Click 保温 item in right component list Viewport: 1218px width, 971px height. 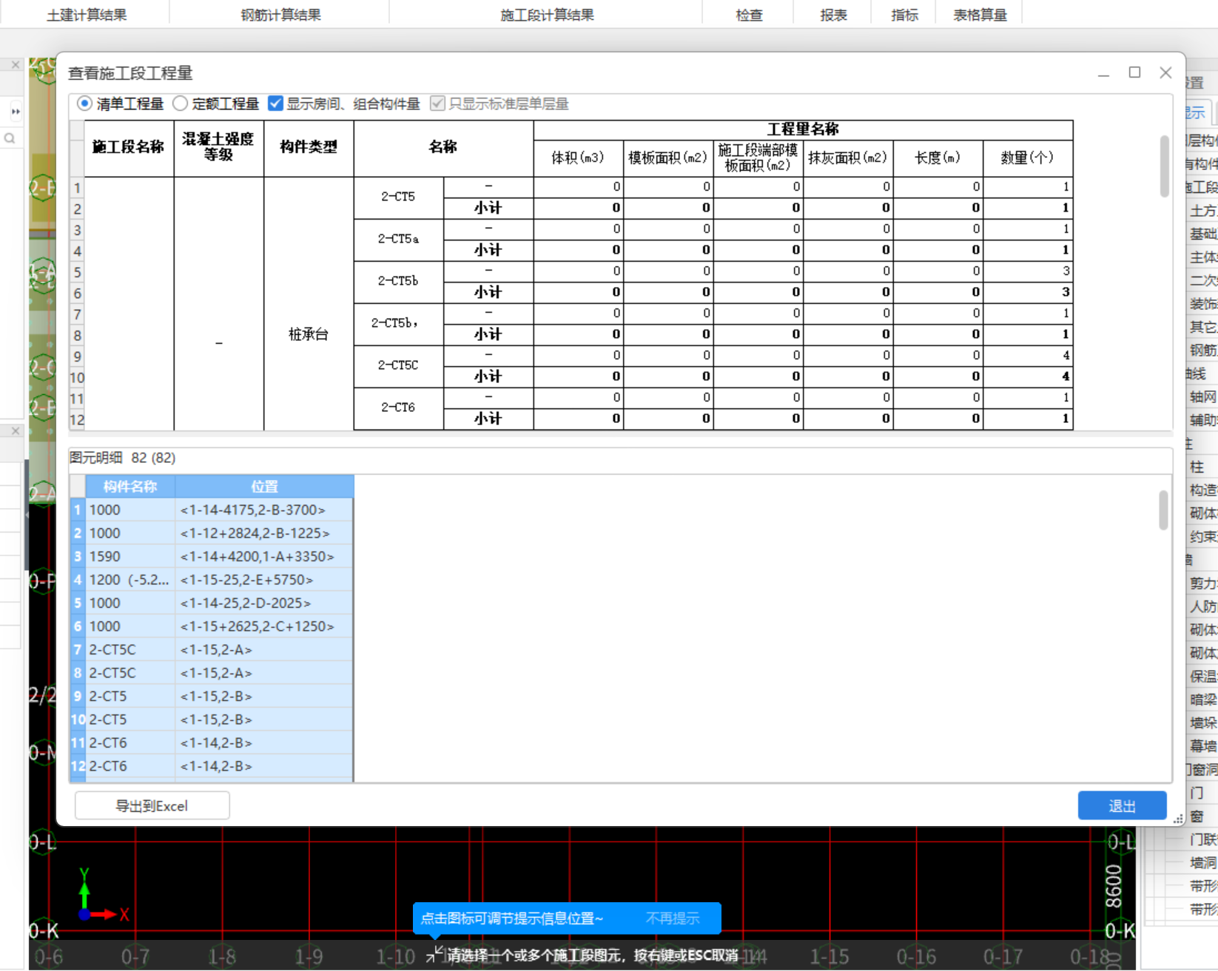tap(1202, 677)
